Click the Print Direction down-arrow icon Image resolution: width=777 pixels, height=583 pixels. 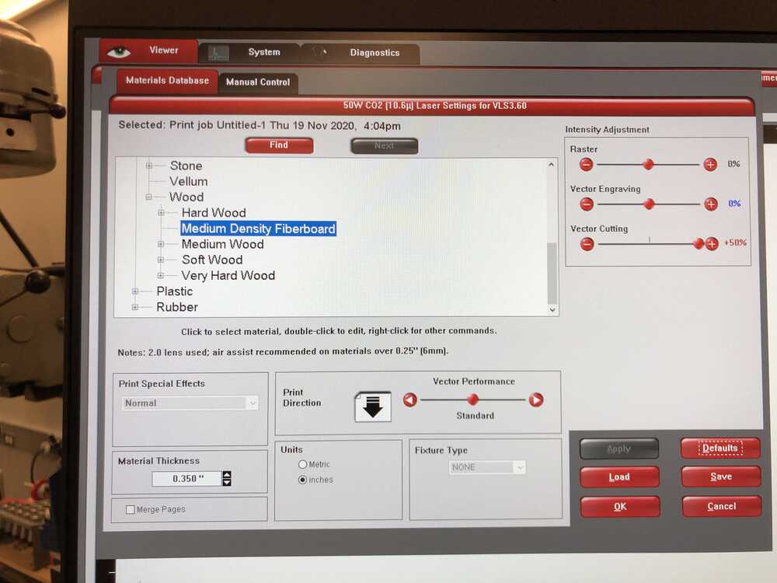[373, 407]
